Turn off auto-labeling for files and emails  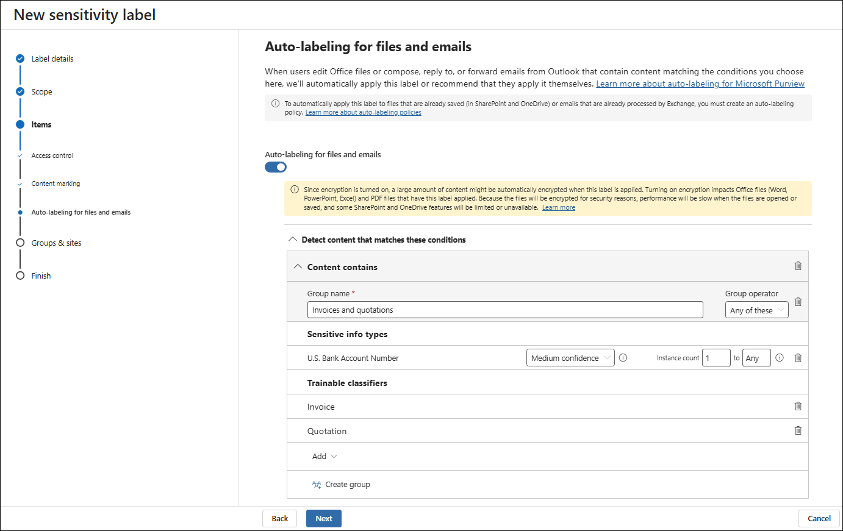(x=276, y=167)
